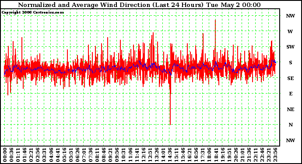
Task: Click the 23:21 time axis label
Action: [x=269, y=155]
